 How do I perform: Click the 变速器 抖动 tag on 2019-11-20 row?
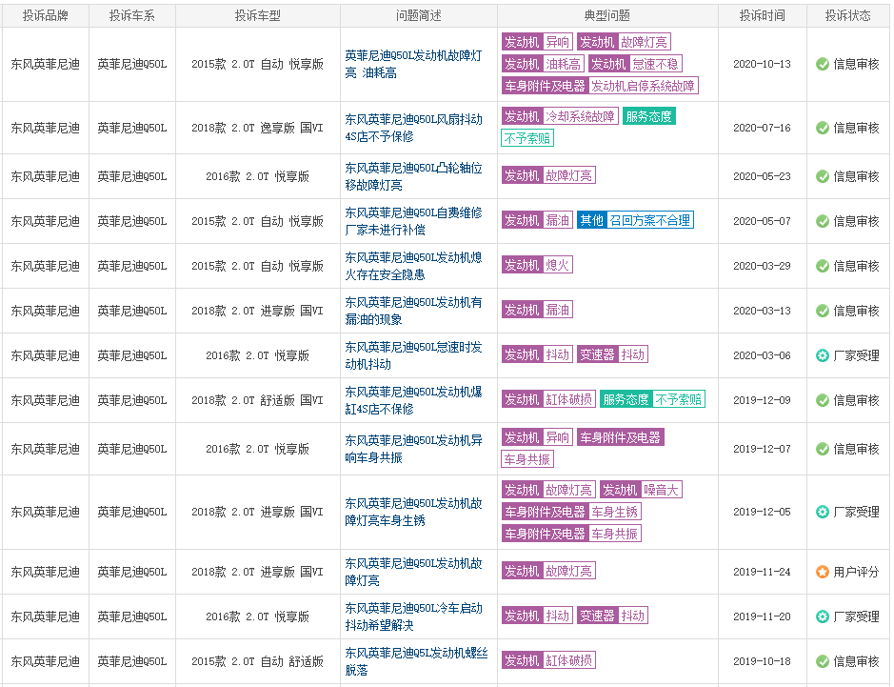click(x=613, y=616)
